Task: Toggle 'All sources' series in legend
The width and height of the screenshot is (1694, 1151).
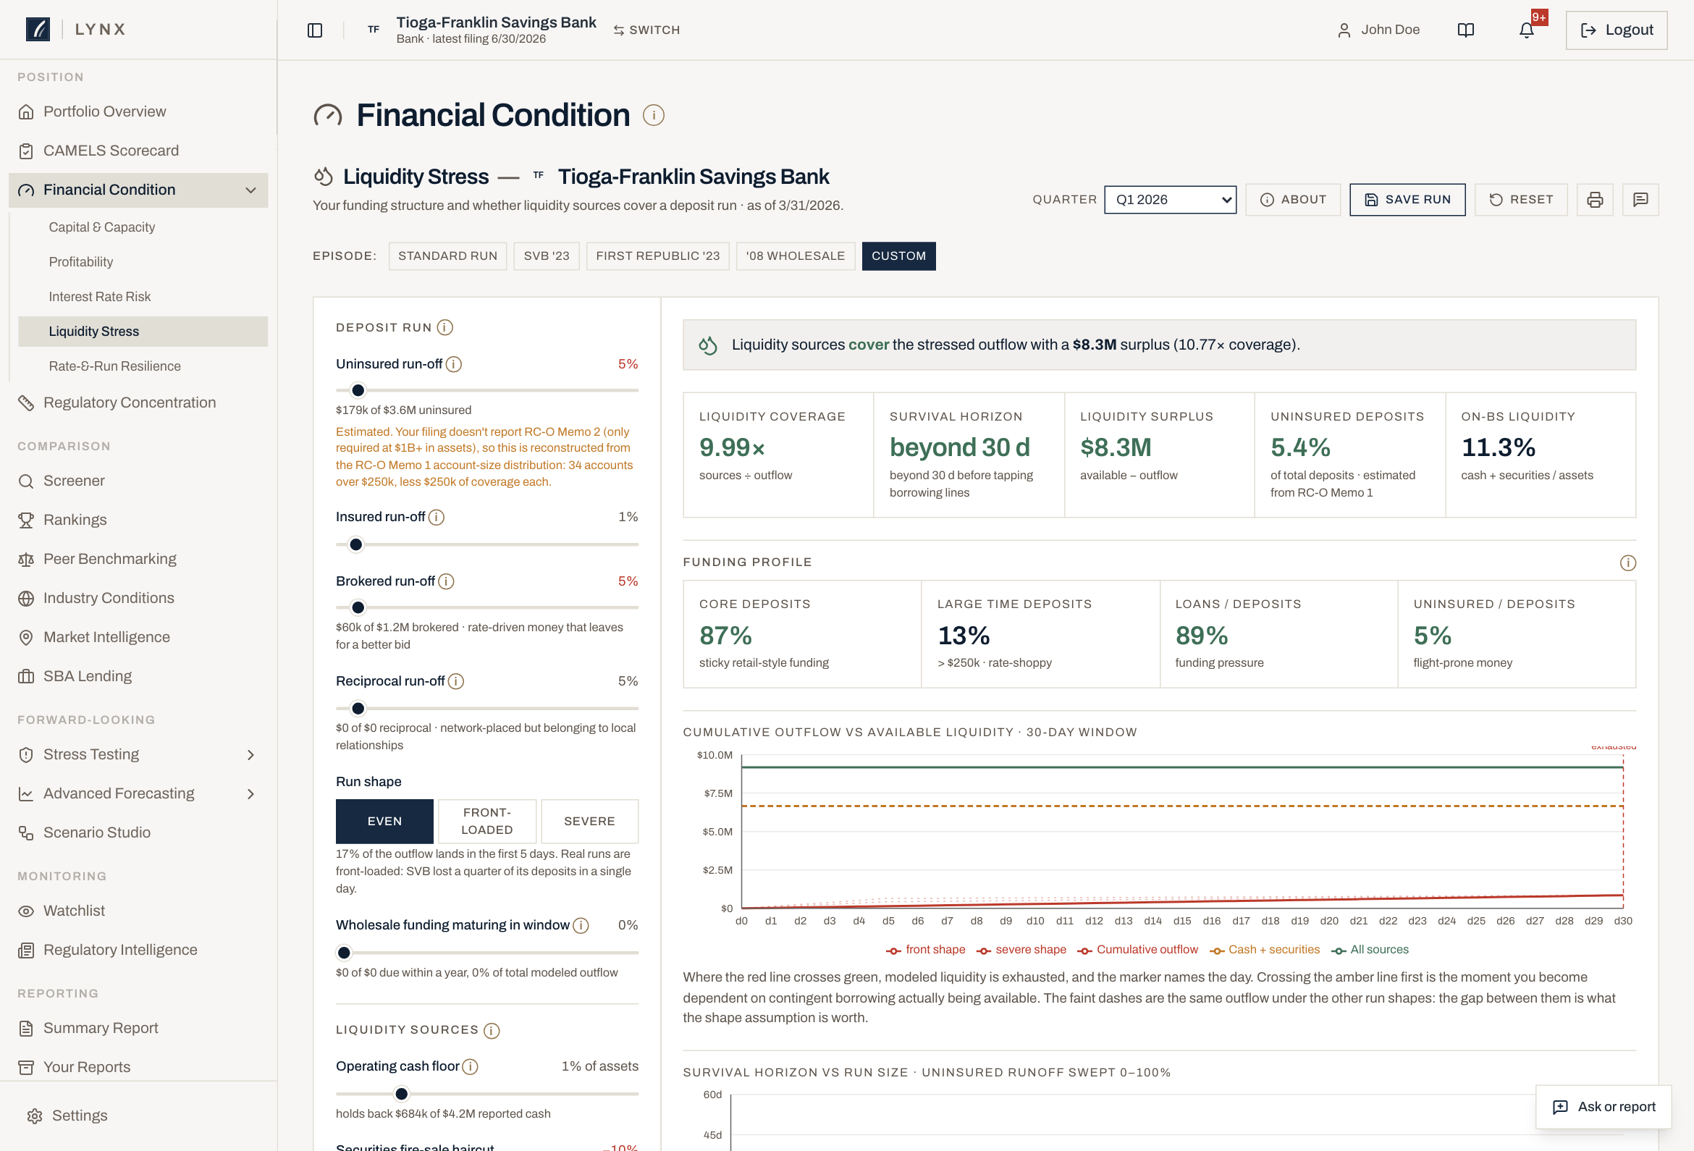Action: [x=1370, y=950]
